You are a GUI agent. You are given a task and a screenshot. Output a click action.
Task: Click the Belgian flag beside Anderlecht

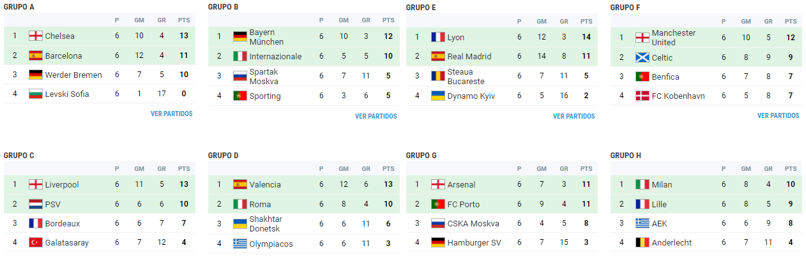click(643, 242)
